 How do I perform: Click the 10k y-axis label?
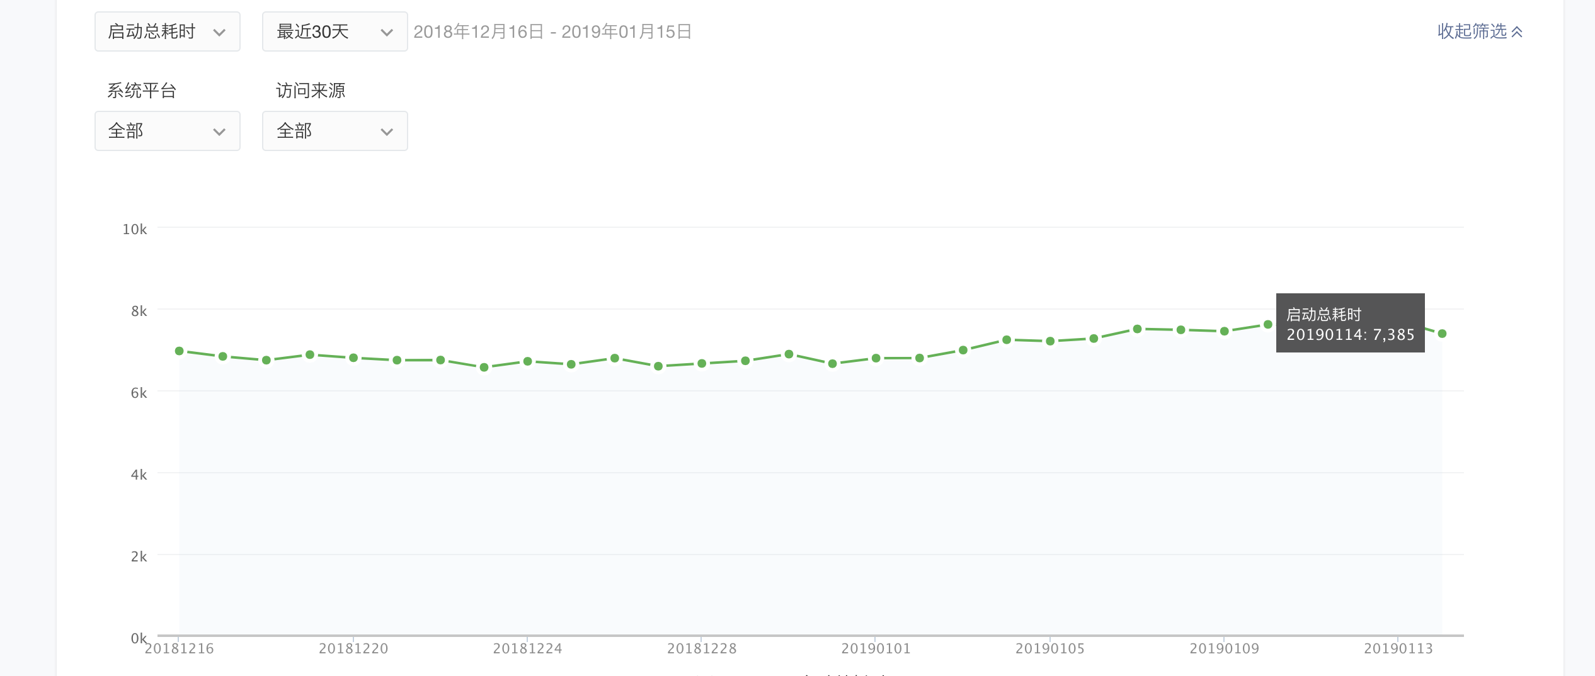pos(135,229)
